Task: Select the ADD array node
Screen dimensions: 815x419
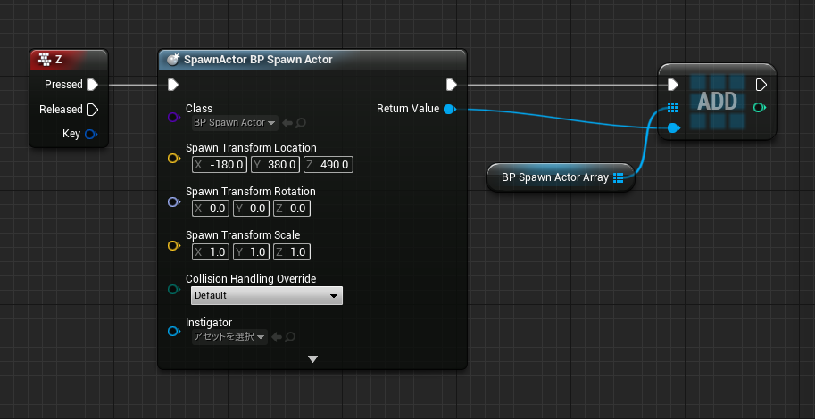Action: point(718,102)
